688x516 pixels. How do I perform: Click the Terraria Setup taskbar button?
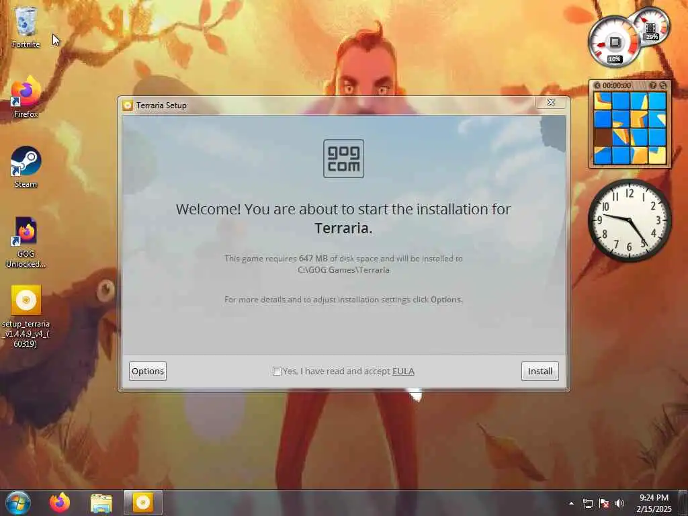pos(143,503)
